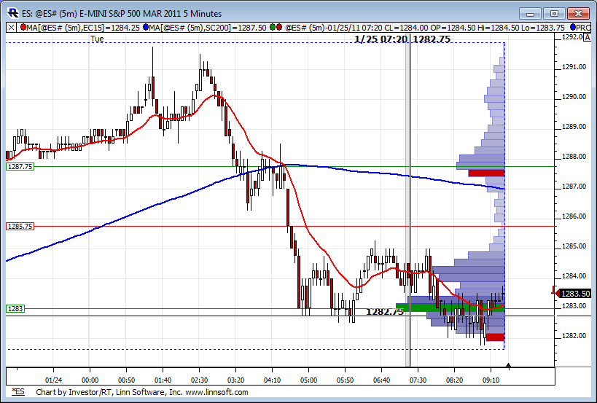Click the blue dot next to PRC
Viewport: 597px width, 403px height.
574,28
